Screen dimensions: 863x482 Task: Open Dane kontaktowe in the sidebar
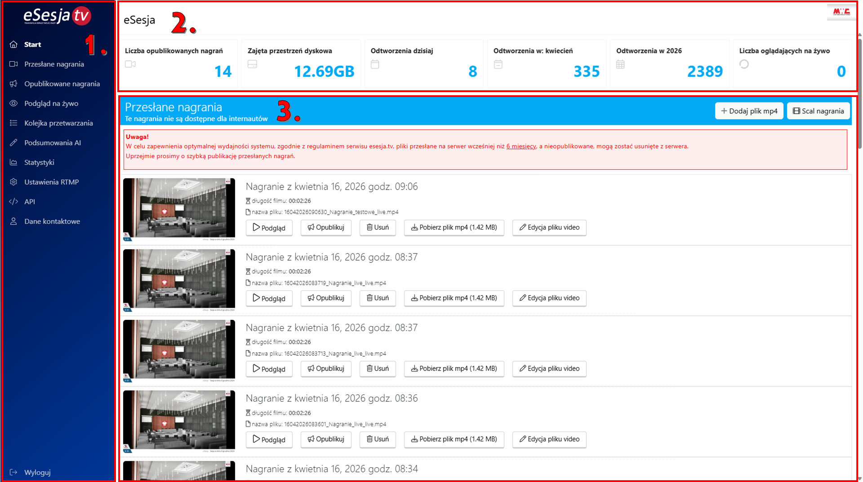tap(52, 221)
